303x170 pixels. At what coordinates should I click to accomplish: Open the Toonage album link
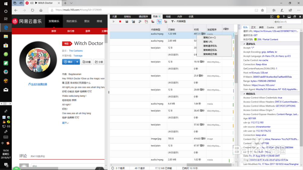click(x=78, y=56)
